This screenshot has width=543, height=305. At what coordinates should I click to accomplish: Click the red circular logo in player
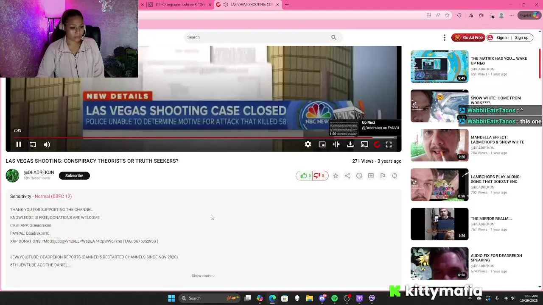pyautogui.click(x=377, y=144)
